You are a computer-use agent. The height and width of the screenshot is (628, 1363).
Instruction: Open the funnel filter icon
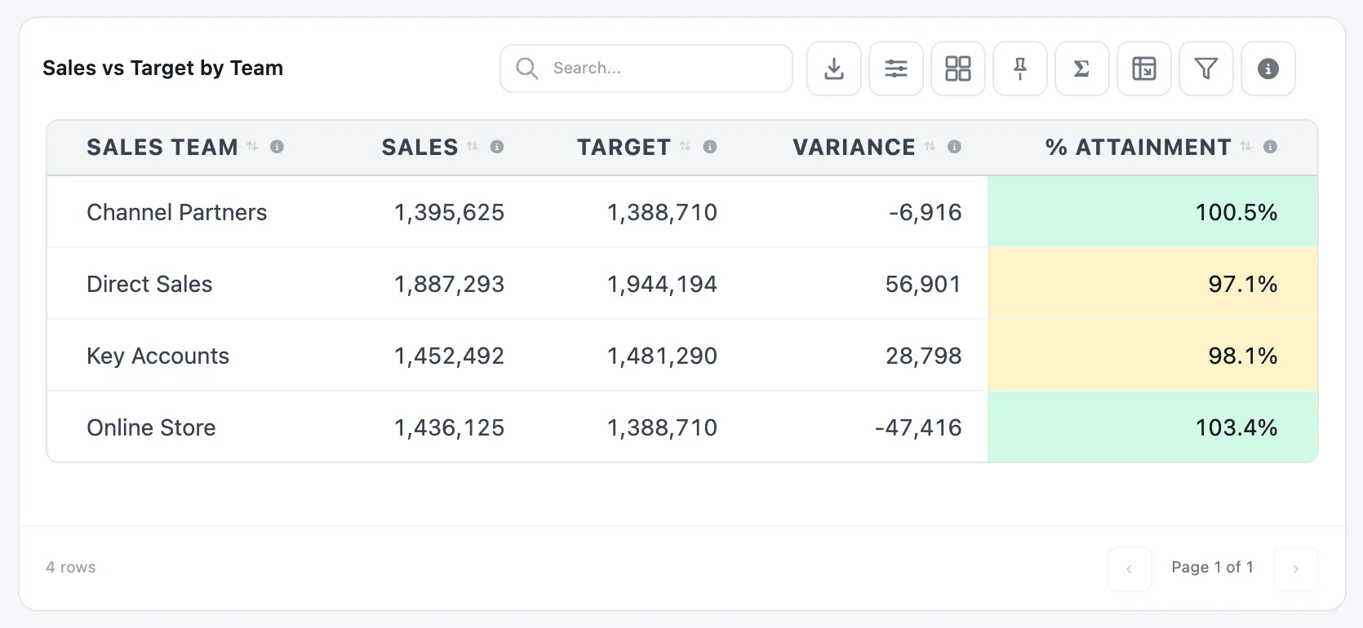(x=1206, y=69)
